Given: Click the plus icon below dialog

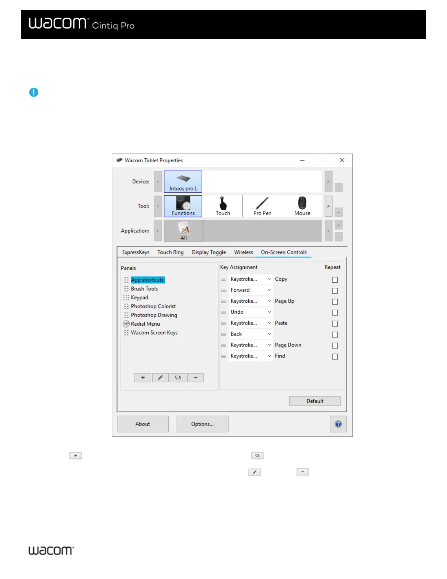Looking at the screenshot, I should pos(76,456).
